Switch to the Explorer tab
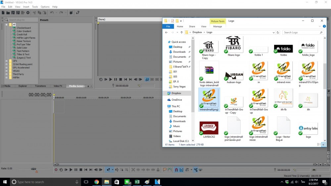Image resolution: width=331 pixels, height=186 pixels. point(23,86)
